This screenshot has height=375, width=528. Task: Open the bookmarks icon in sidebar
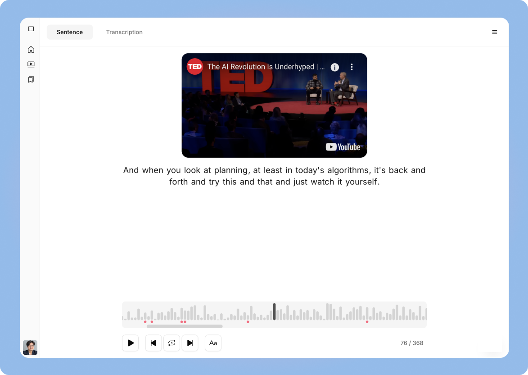coord(31,79)
